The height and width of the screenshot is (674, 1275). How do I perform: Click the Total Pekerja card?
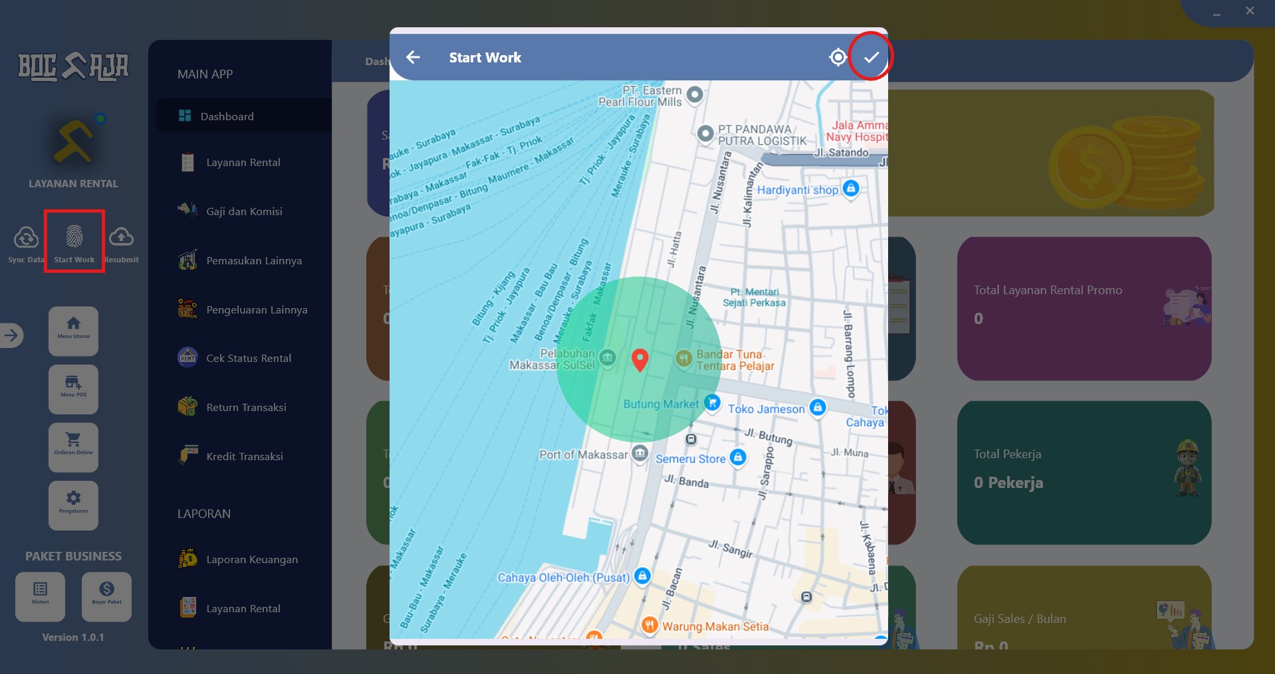(x=1084, y=473)
